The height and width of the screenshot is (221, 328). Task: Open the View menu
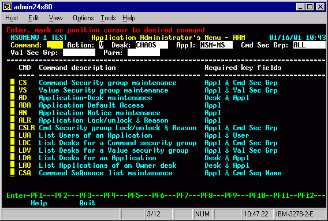55,18
